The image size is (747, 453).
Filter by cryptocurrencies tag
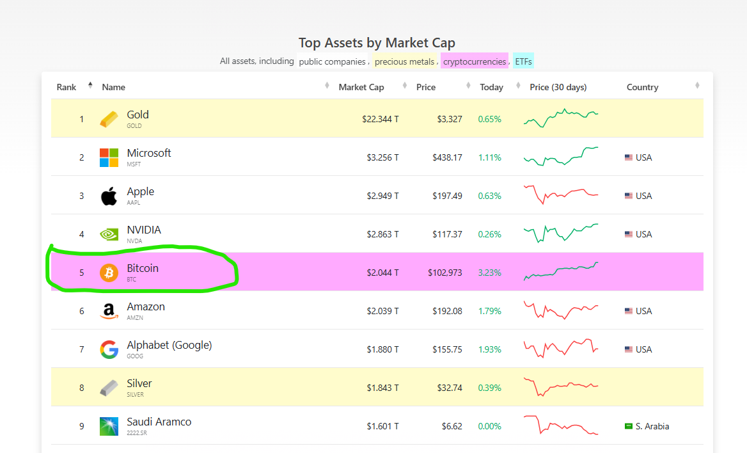pos(475,61)
